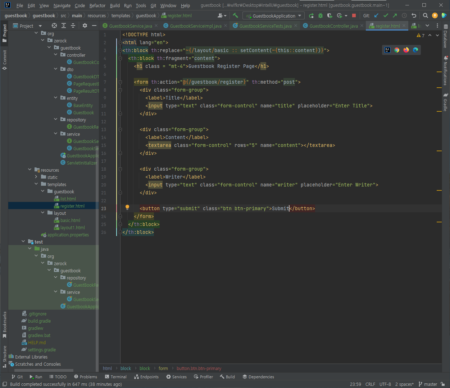Open the Refactor menu

pyautogui.click(x=97, y=5)
